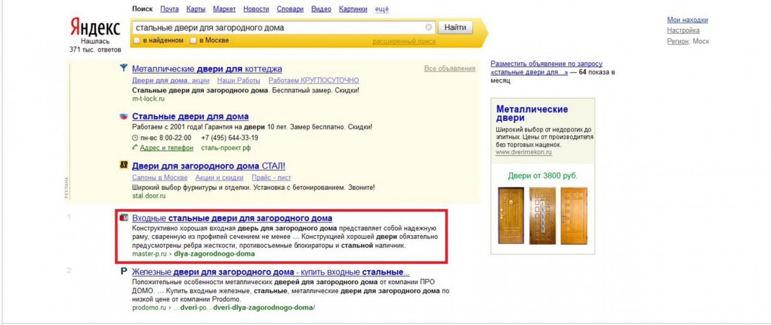The height and width of the screenshot is (325, 772).
Task: Open result 'Входные стальные двери для загородного дома'
Action: (x=232, y=218)
